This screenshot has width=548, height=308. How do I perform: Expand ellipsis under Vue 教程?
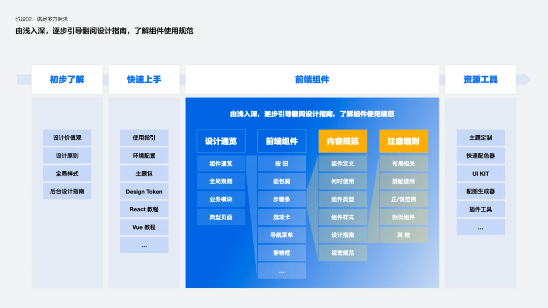(x=144, y=245)
